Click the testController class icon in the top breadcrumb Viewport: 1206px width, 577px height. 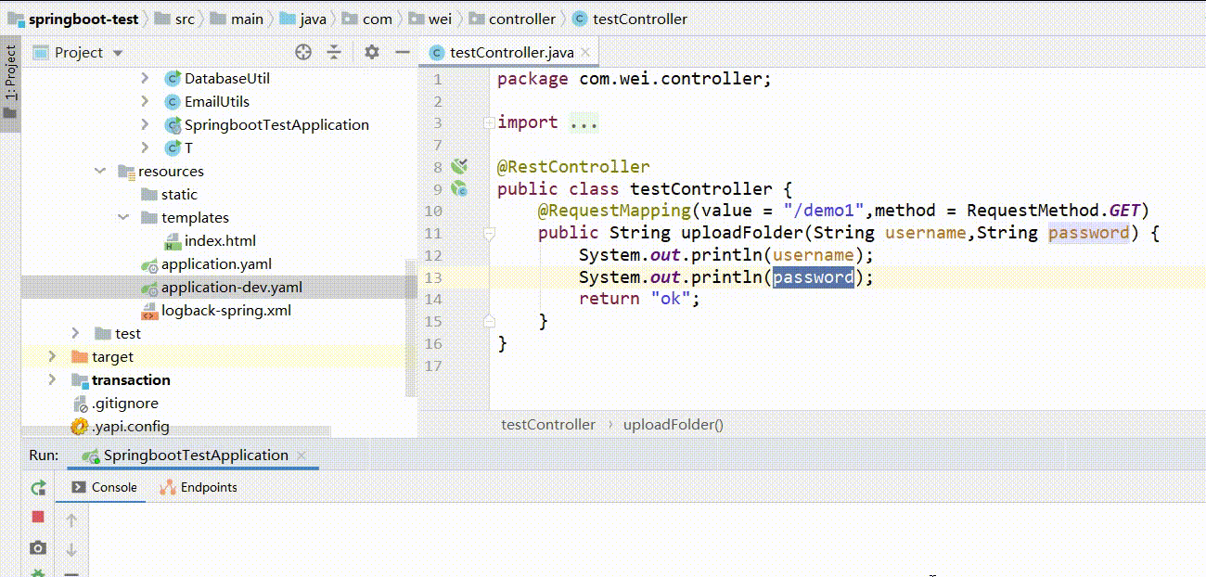(x=580, y=19)
